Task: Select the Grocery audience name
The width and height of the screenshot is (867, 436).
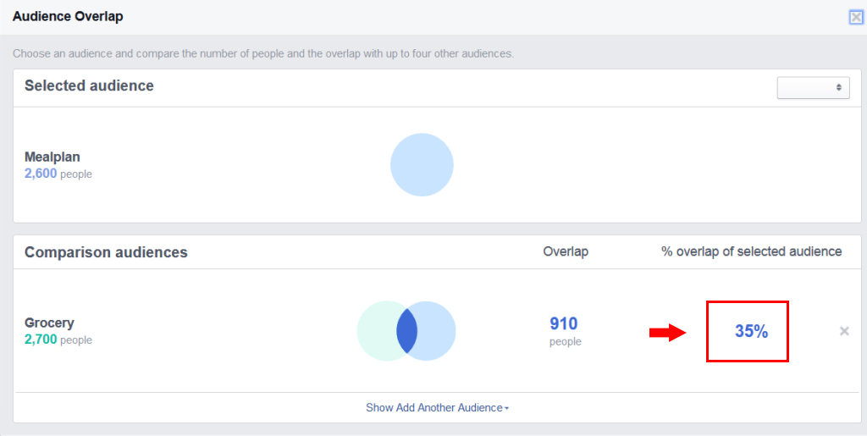Action: pyautogui.click(x=49, y=323)
